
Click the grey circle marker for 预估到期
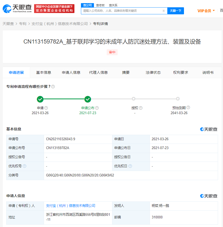178,99
